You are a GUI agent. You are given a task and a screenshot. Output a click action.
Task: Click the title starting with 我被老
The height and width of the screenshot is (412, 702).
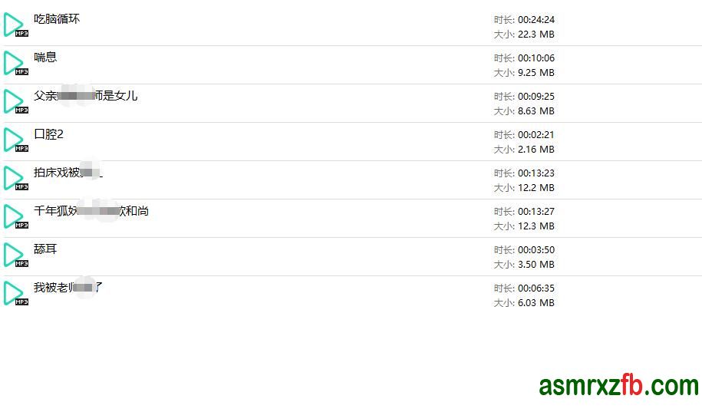pos(68,288)
